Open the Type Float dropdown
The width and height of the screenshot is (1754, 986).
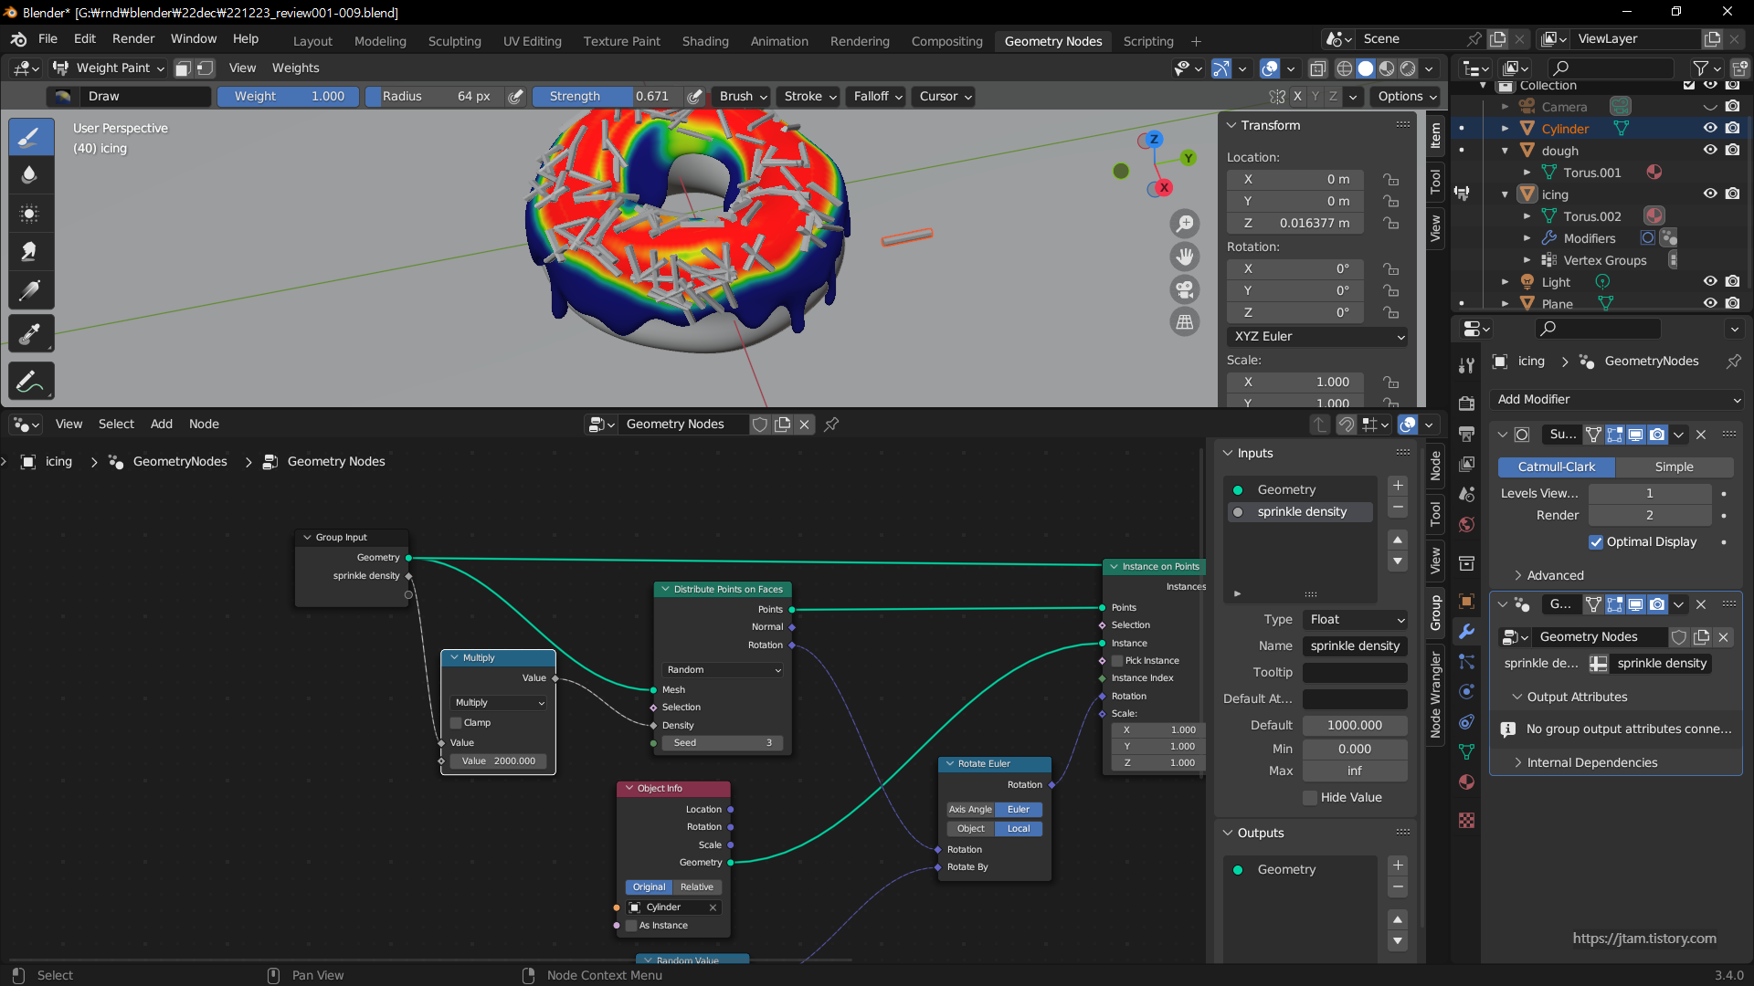pos(1356,619)
